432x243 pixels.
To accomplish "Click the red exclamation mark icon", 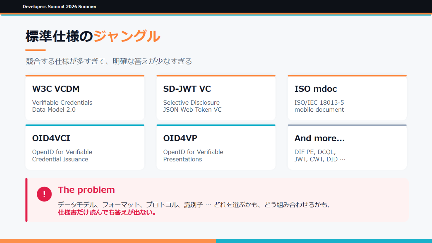I will (x=44, y=194).
